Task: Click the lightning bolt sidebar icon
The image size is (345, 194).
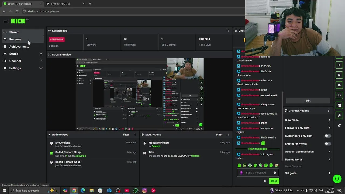Action: click(x=339, y=65)
